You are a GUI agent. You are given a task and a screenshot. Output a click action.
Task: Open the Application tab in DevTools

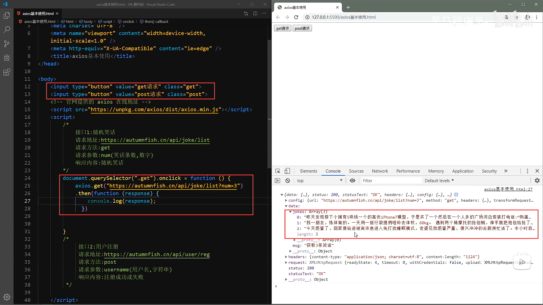point(463,171)
